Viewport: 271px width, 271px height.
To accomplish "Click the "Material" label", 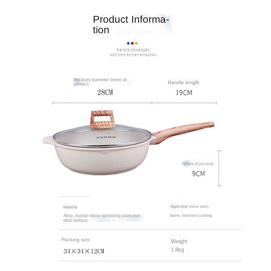I will click(x=70, y=207).
